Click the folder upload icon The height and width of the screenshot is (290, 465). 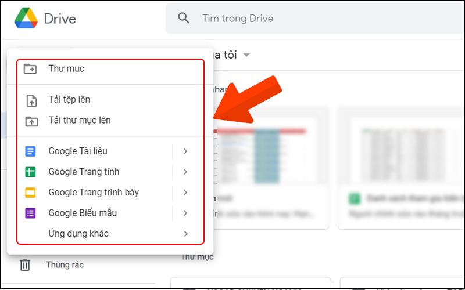[31, 121]
